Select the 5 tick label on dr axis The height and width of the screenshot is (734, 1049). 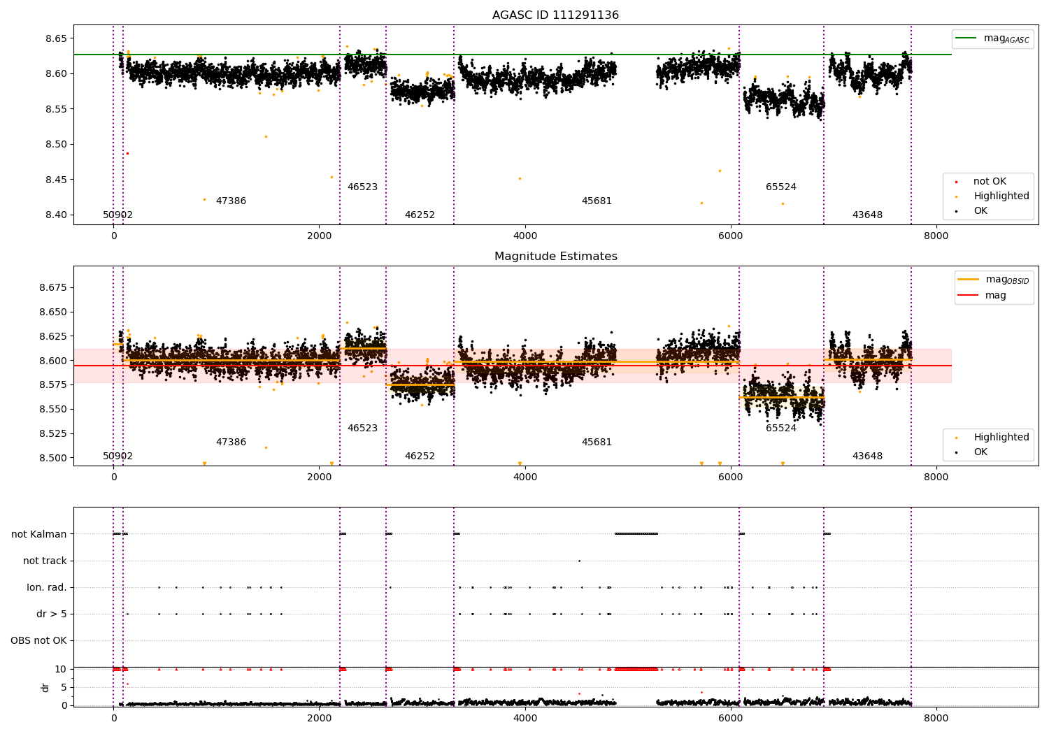pyautogui.click(x=64, y=687)
